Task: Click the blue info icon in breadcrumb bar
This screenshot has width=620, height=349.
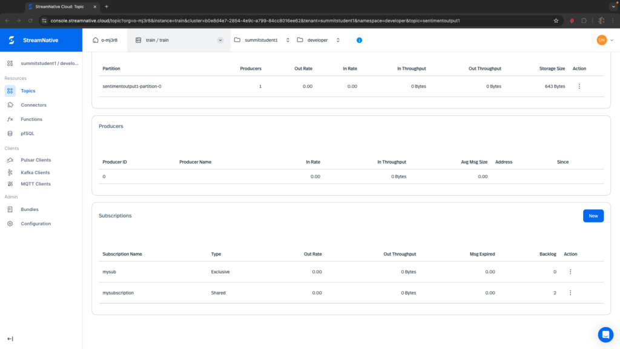Action: click(359, 40)
